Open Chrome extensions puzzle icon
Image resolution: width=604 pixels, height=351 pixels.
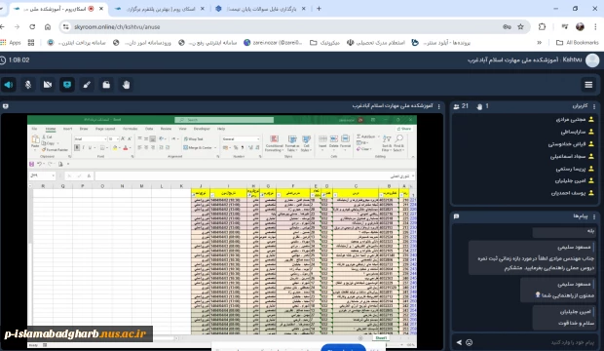pos(542,26)
